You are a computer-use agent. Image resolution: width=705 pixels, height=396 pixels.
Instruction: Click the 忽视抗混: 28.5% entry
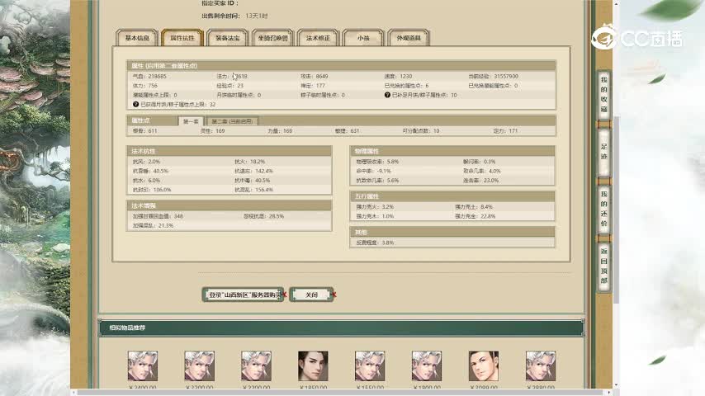point(263,216)
